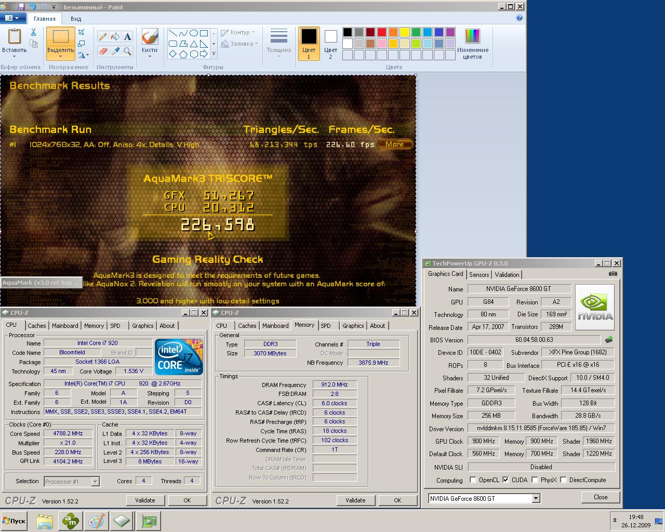Open Windows Explorer folder on taskbar
This screenshot has height=532, width=665.
tap(45, 521)
